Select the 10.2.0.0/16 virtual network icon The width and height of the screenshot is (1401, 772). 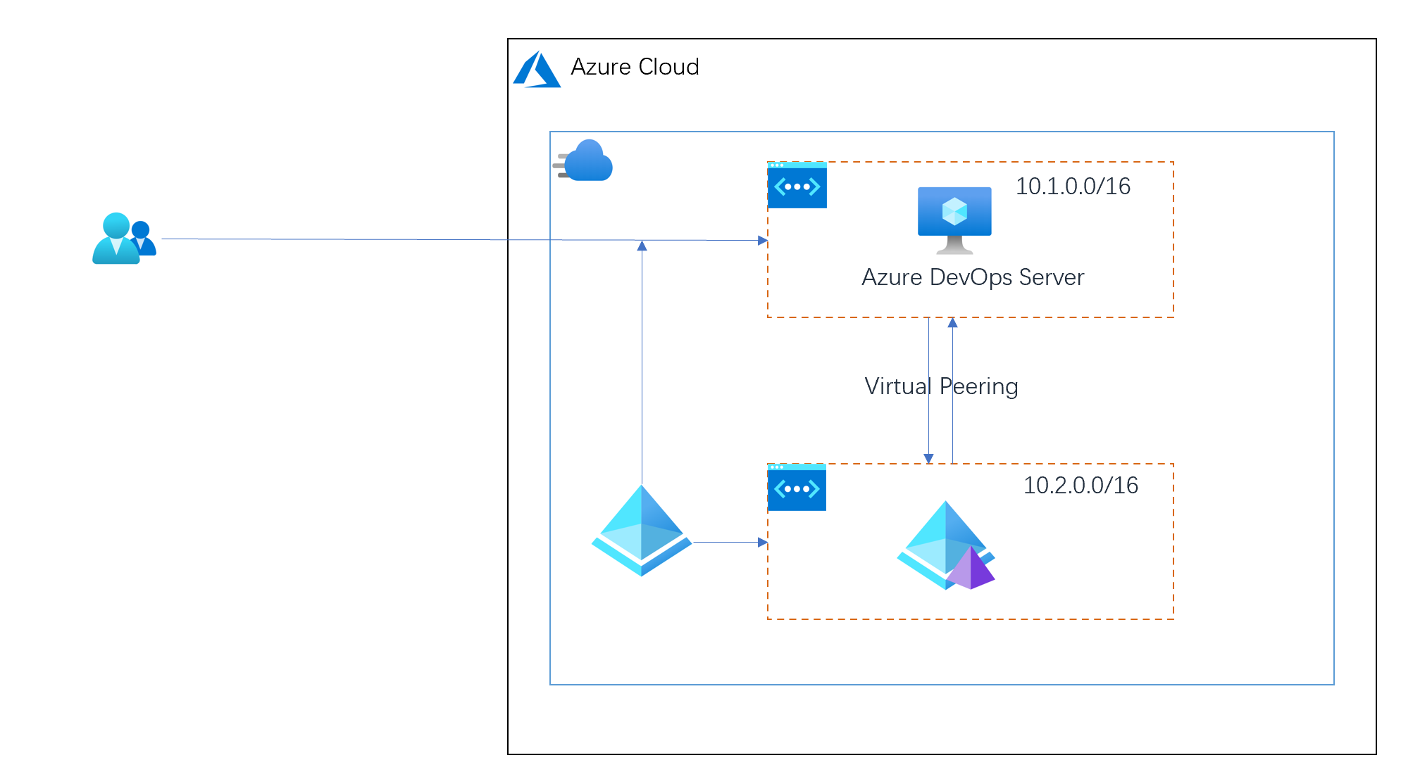coord(797,487)
